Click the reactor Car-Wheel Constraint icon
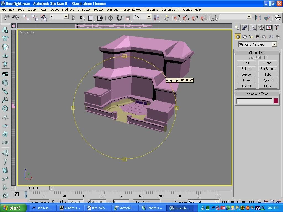 point(5,195)
